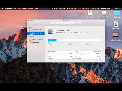
Task: Open Siri from the menu bar
Action: click(116, 9)
